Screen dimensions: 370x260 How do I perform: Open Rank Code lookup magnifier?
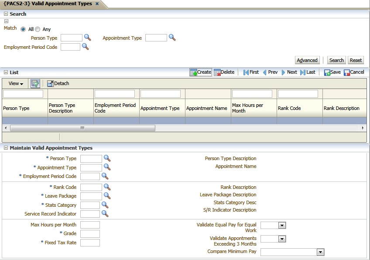pyautogui.click(x=107, y=187)
